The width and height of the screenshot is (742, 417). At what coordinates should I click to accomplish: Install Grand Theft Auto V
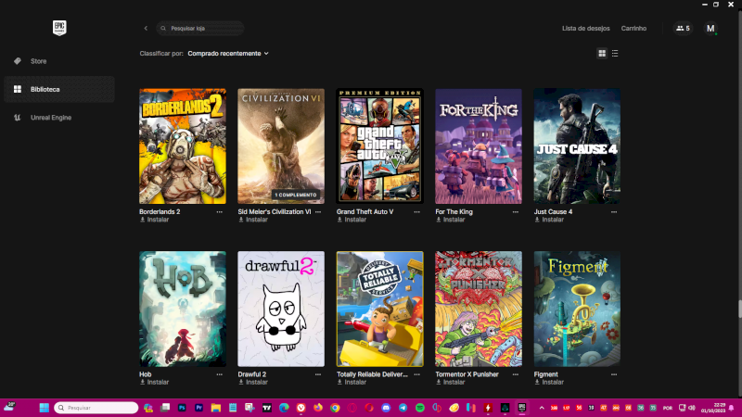(x=352, y=220)
